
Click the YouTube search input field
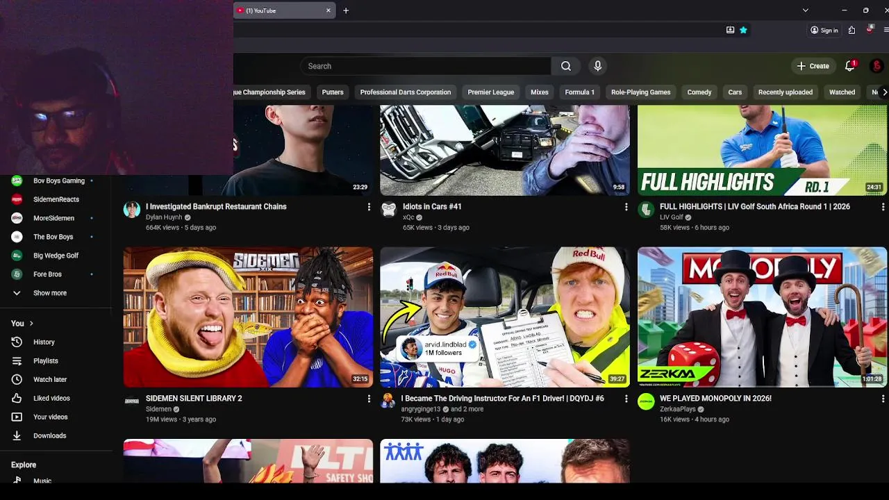(426, 66)
